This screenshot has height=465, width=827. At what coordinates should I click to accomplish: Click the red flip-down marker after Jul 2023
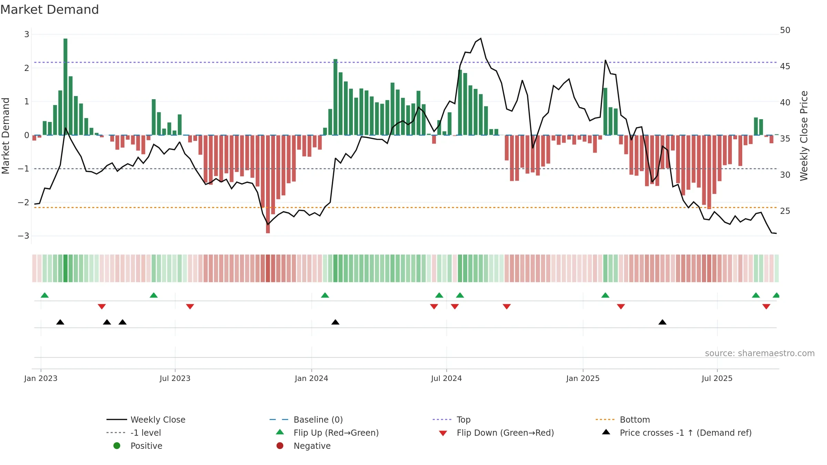click(x=190, y=307)
